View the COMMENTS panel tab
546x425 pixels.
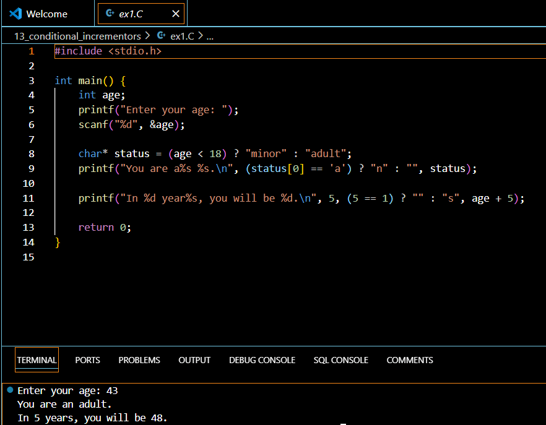coord(409,360)
